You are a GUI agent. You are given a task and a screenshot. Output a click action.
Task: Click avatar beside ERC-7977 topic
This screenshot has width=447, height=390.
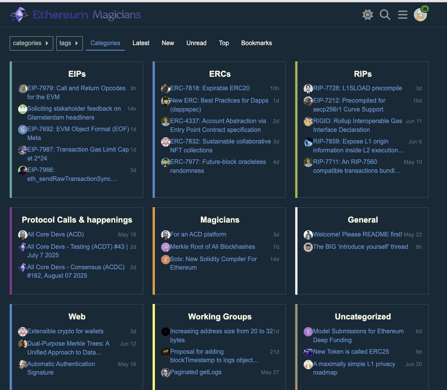[165, 162]
